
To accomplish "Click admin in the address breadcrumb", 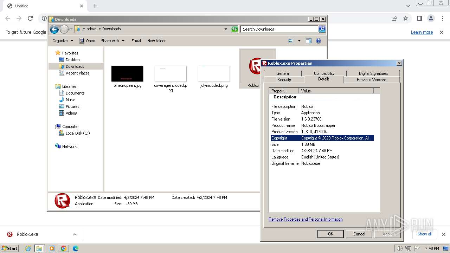I will [91, 29].
